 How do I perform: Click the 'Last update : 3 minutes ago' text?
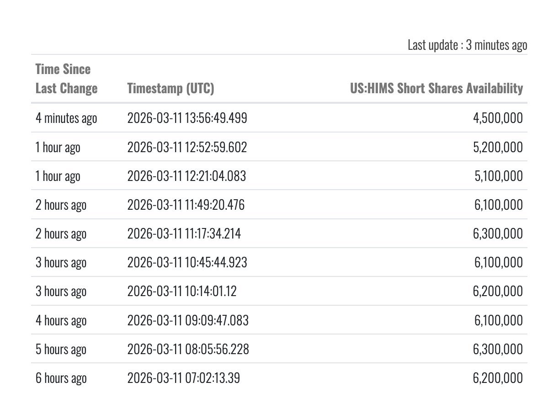coord(467,45)
